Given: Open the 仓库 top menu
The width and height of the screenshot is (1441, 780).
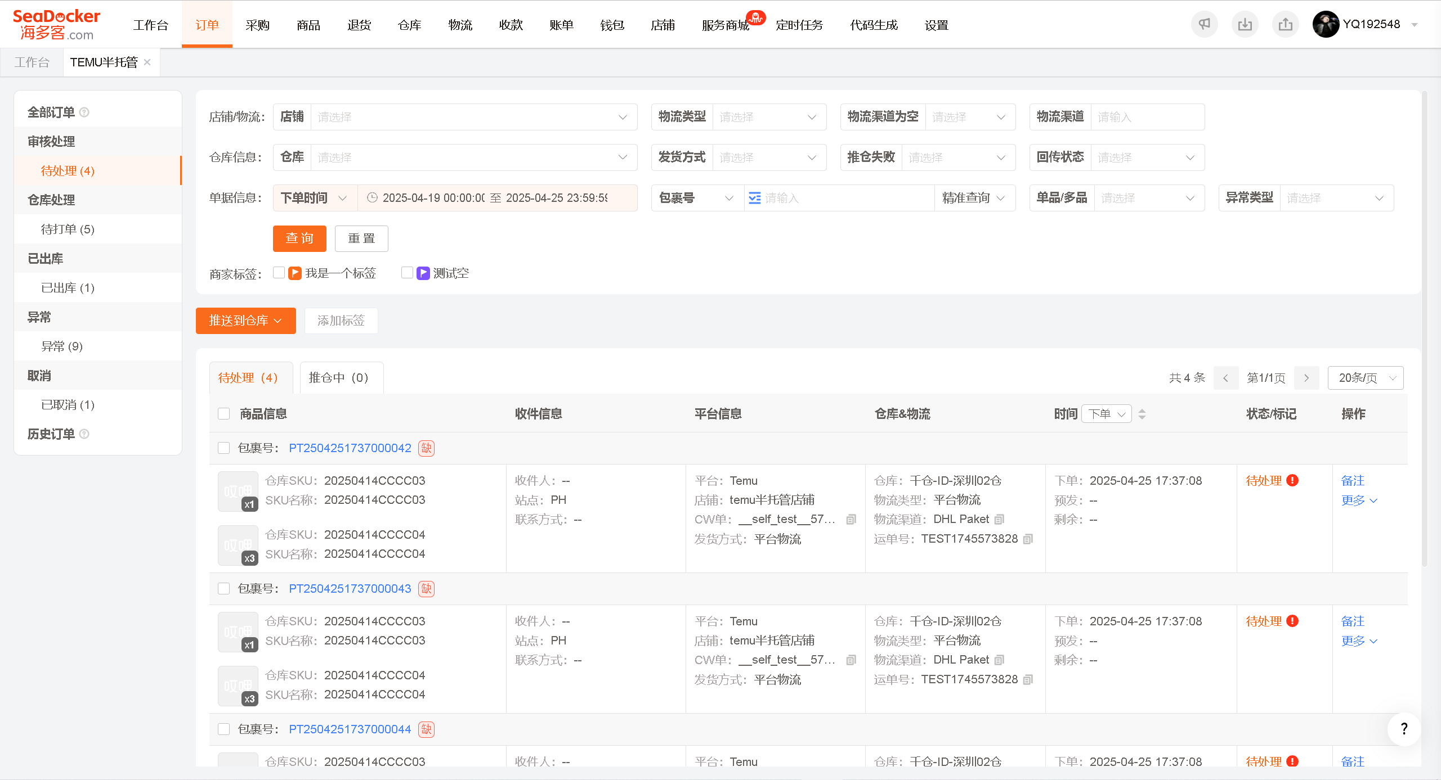Looking at the screenshot, I should (x=409, y=25).
